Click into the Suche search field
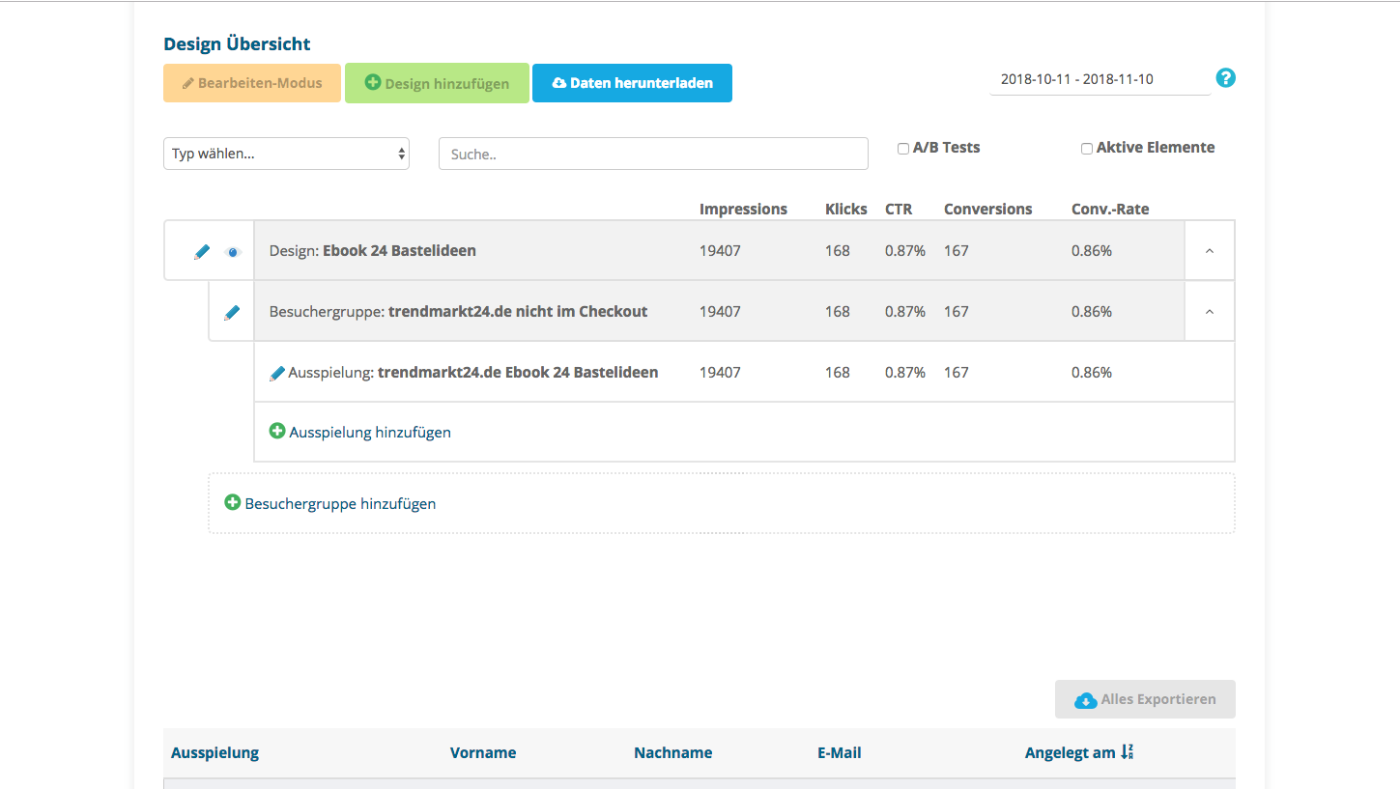 [653, 154]
